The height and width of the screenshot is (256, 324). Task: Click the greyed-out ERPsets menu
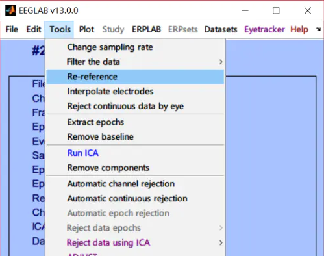(183, 29)
